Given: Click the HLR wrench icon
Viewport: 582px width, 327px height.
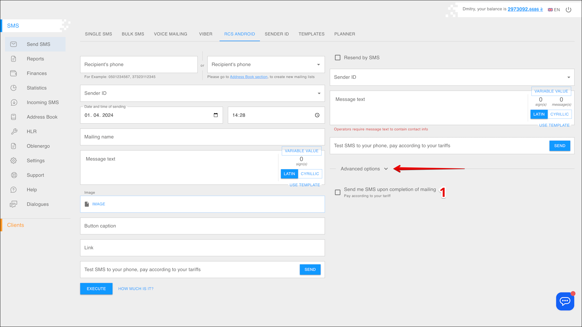Looking at the screenshot, I should coord(14,131).
